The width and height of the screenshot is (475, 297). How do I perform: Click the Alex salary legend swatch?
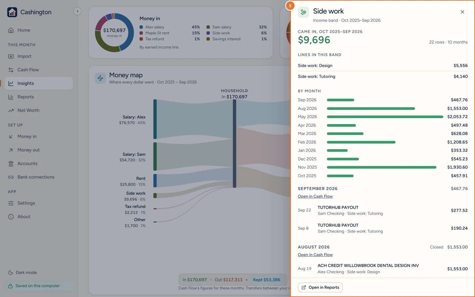[x=141, y=27]
